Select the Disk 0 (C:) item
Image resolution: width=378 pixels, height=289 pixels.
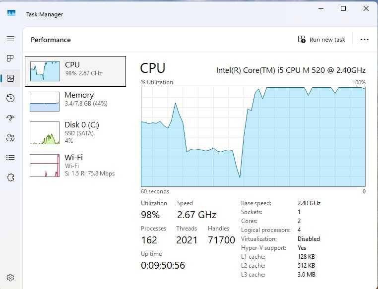(75, 132)
